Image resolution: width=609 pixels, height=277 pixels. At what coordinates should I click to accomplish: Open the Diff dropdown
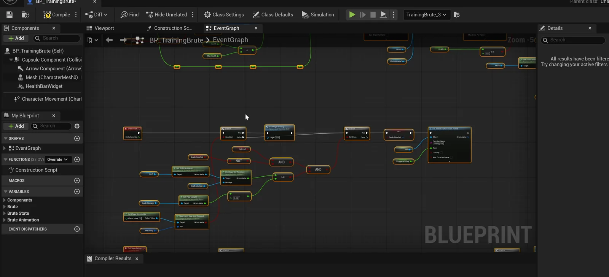(96, 15)
